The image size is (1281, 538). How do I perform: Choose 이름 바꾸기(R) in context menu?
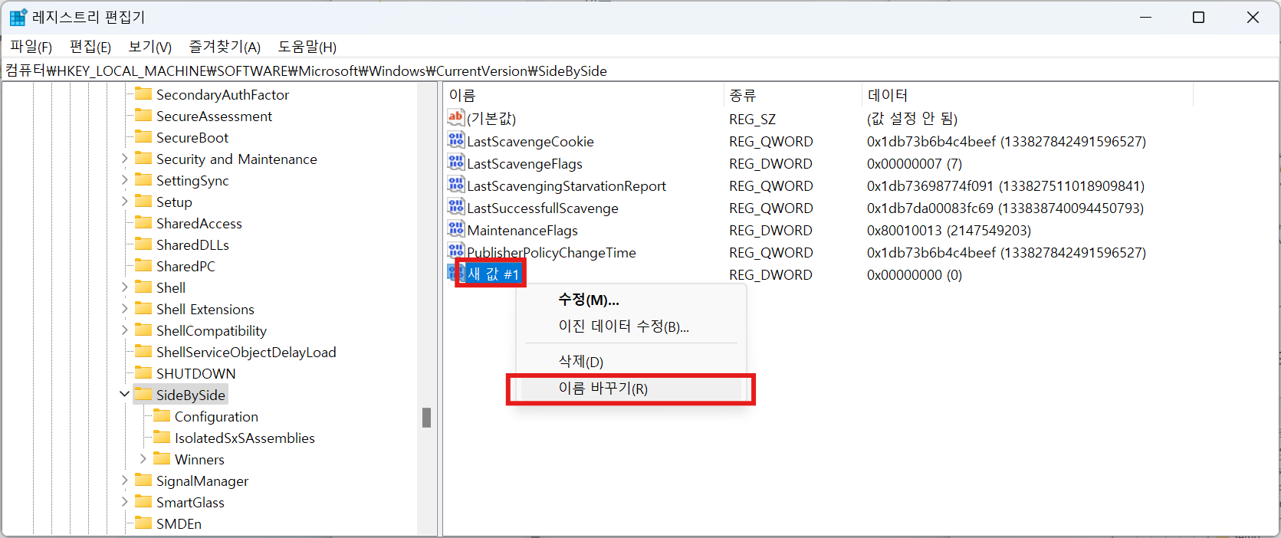point(629,389)
